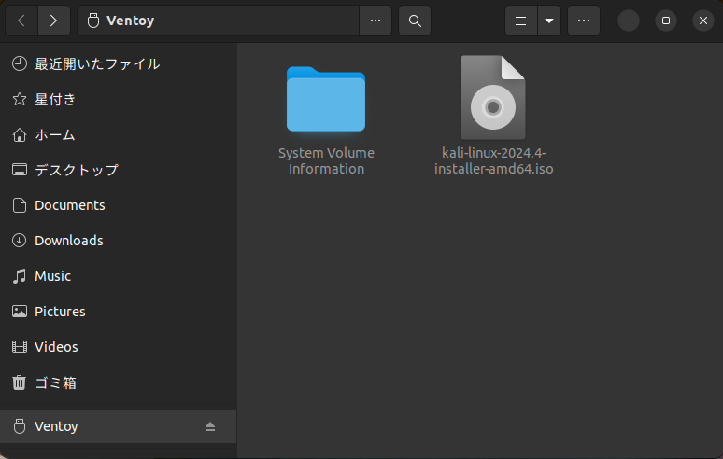The image size is (723, 459).
Task: Click the kali-linux-2024.4-installer-amd64.iso file name
Action: tap(494, 160)
